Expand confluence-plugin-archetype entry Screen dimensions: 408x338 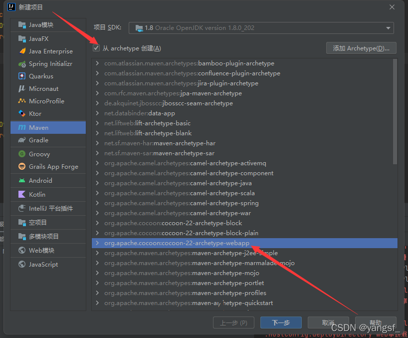(x=97, y=73)
